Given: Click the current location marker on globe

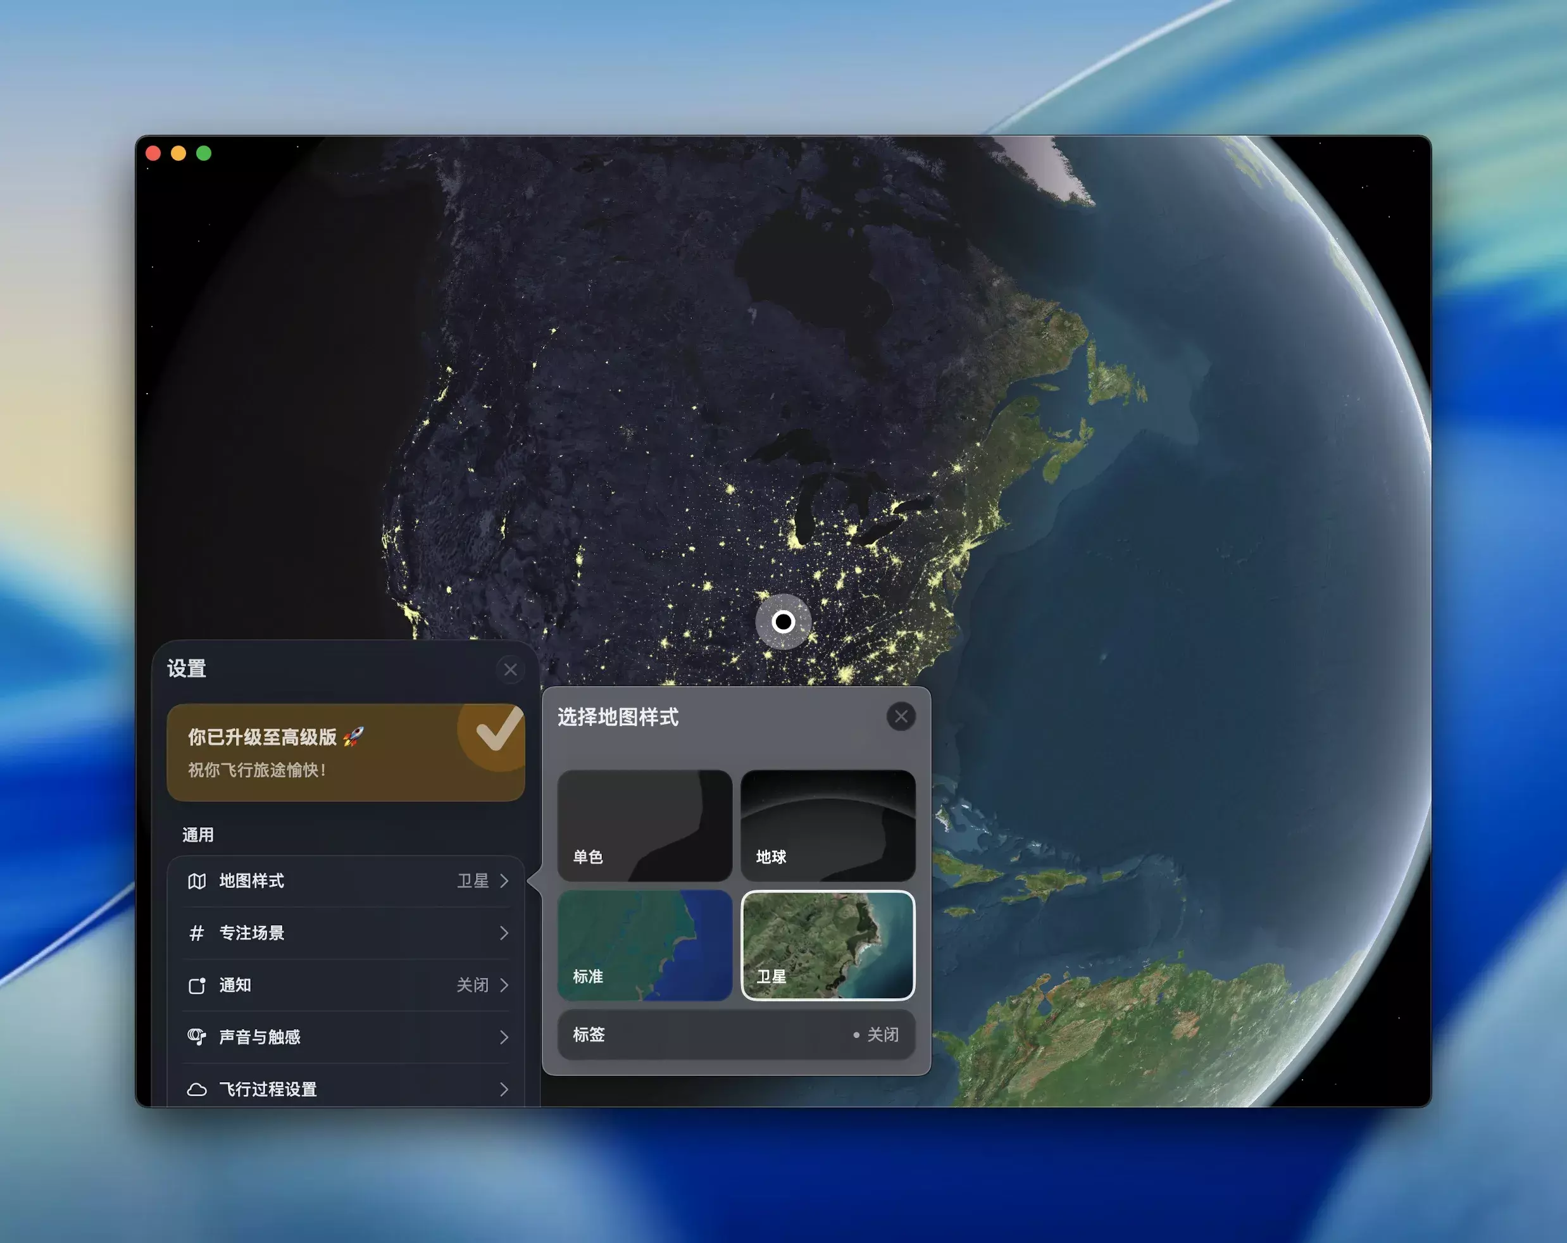Looking at the screenshot, I should point(783,621).
